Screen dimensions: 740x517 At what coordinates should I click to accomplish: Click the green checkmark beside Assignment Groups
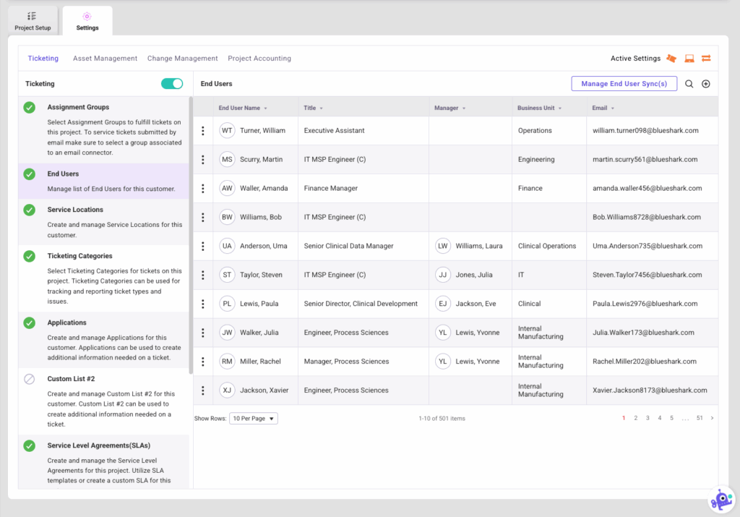coord(29,108)
